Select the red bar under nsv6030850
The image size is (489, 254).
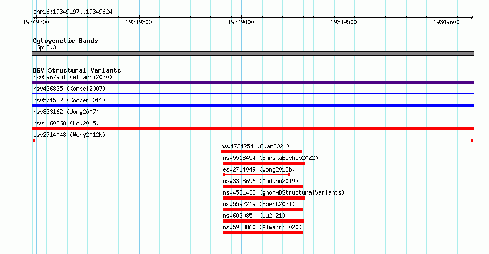[x=263, y=221]
